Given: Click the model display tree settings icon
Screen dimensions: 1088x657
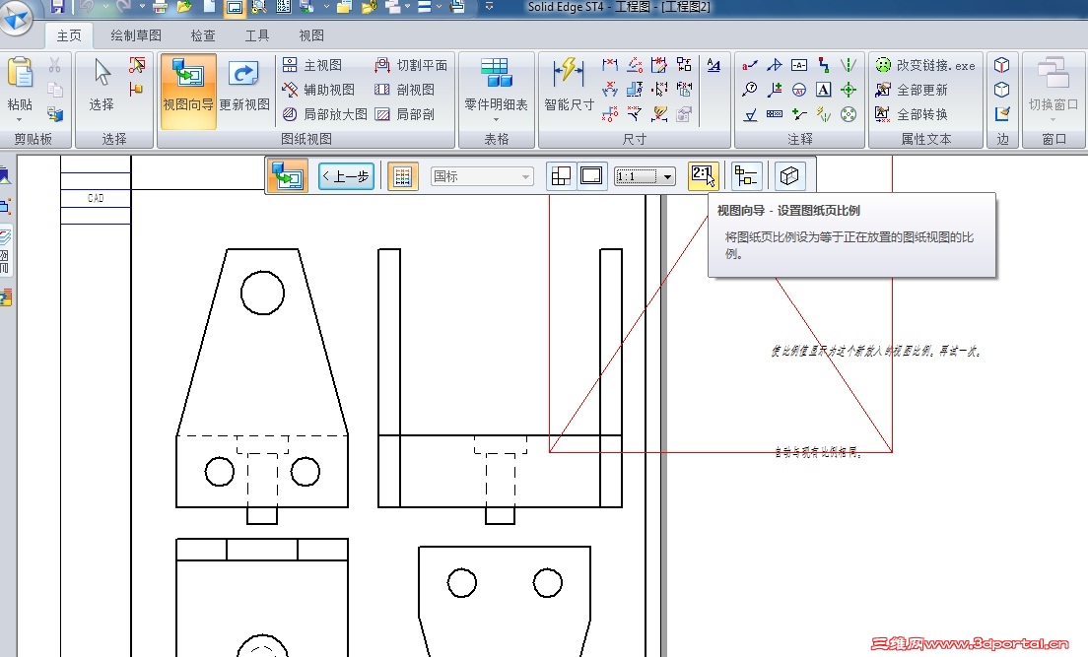Looking at the screenshot, I should click(746, 176).
